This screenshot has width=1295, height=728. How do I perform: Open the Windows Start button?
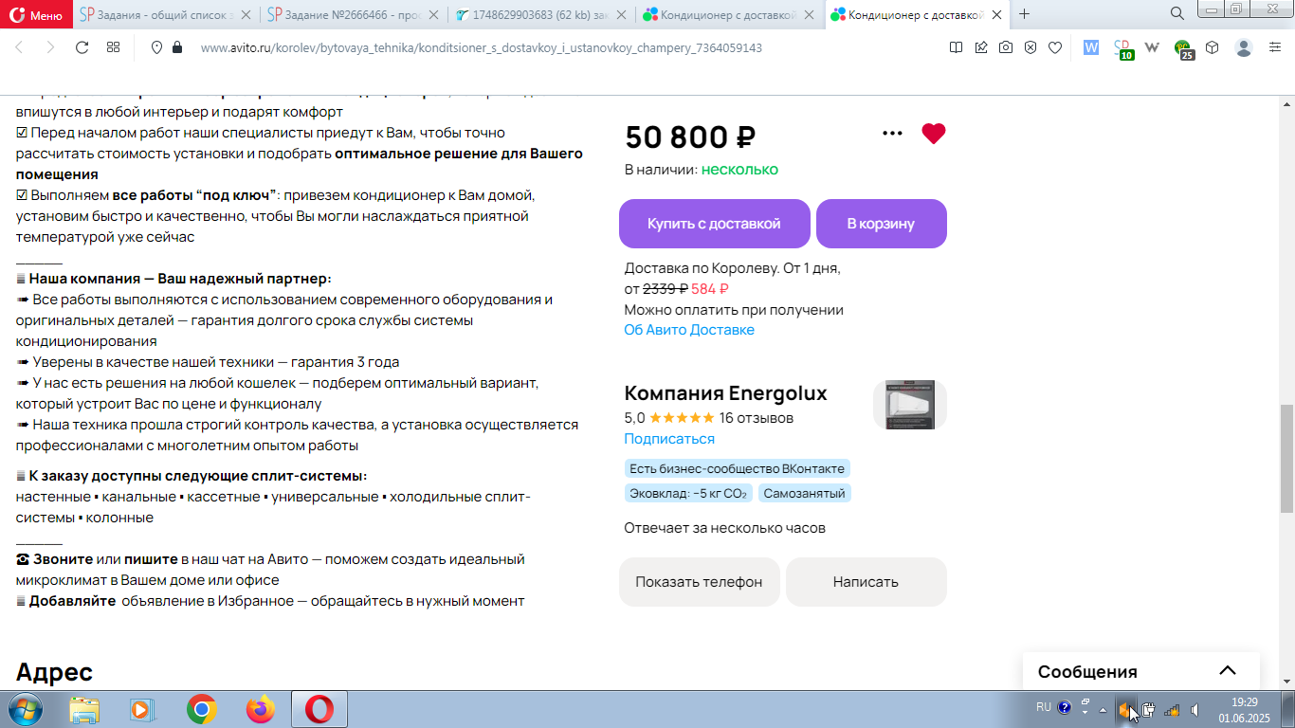25,708
